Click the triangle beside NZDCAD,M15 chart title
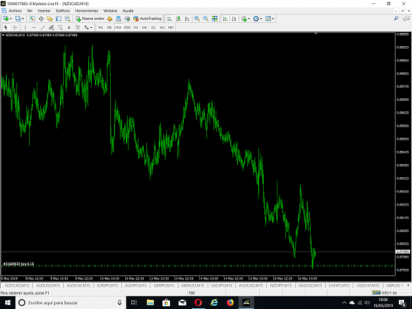Screen dimensions: 412x309 pyautogui.click(x=3, y=35)
